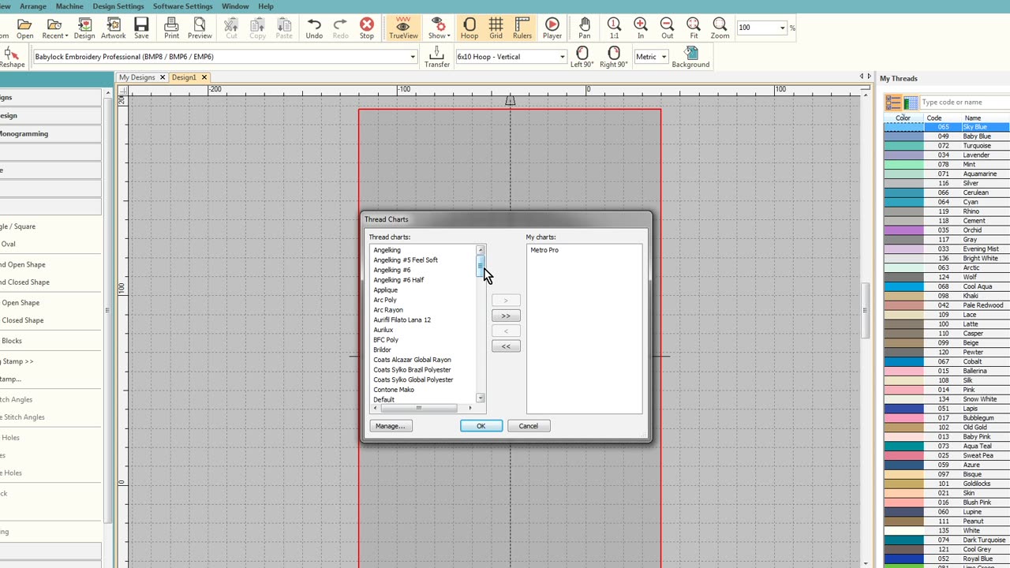Screen dimensions: 1010x568
Task: Select the Reshape tool
Action: point(11,57)
